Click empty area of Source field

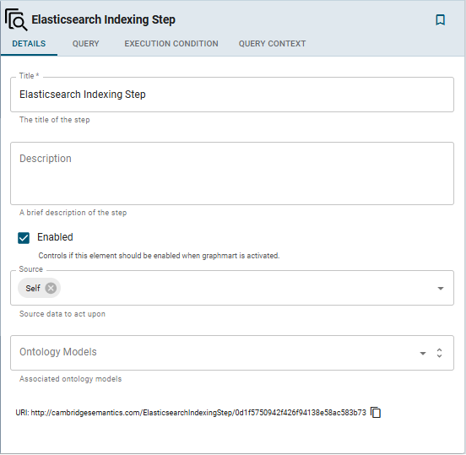click(x=247, y=288)
